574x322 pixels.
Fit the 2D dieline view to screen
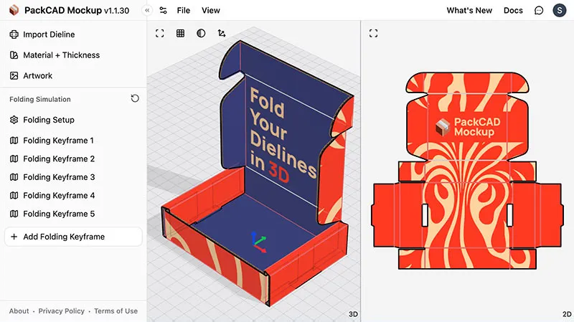(x=373, y=33)
